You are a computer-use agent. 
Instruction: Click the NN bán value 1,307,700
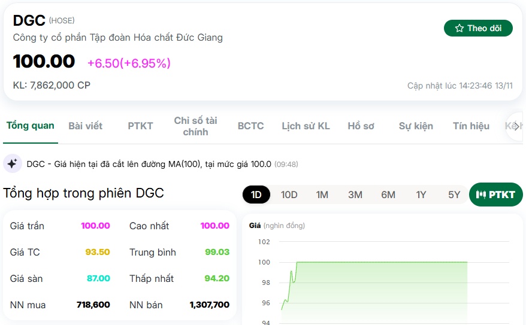pyautogui.click(x=210, y=305)
